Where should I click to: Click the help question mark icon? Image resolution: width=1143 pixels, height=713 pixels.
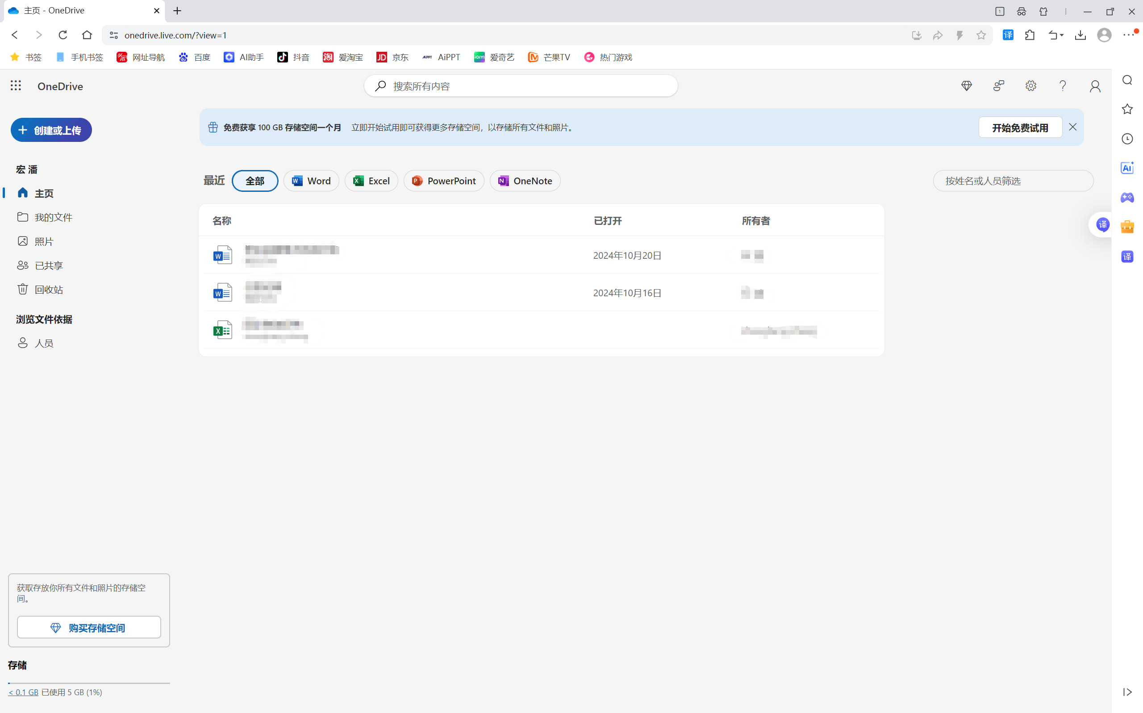pyautogui.click(x=1062, y=85)
